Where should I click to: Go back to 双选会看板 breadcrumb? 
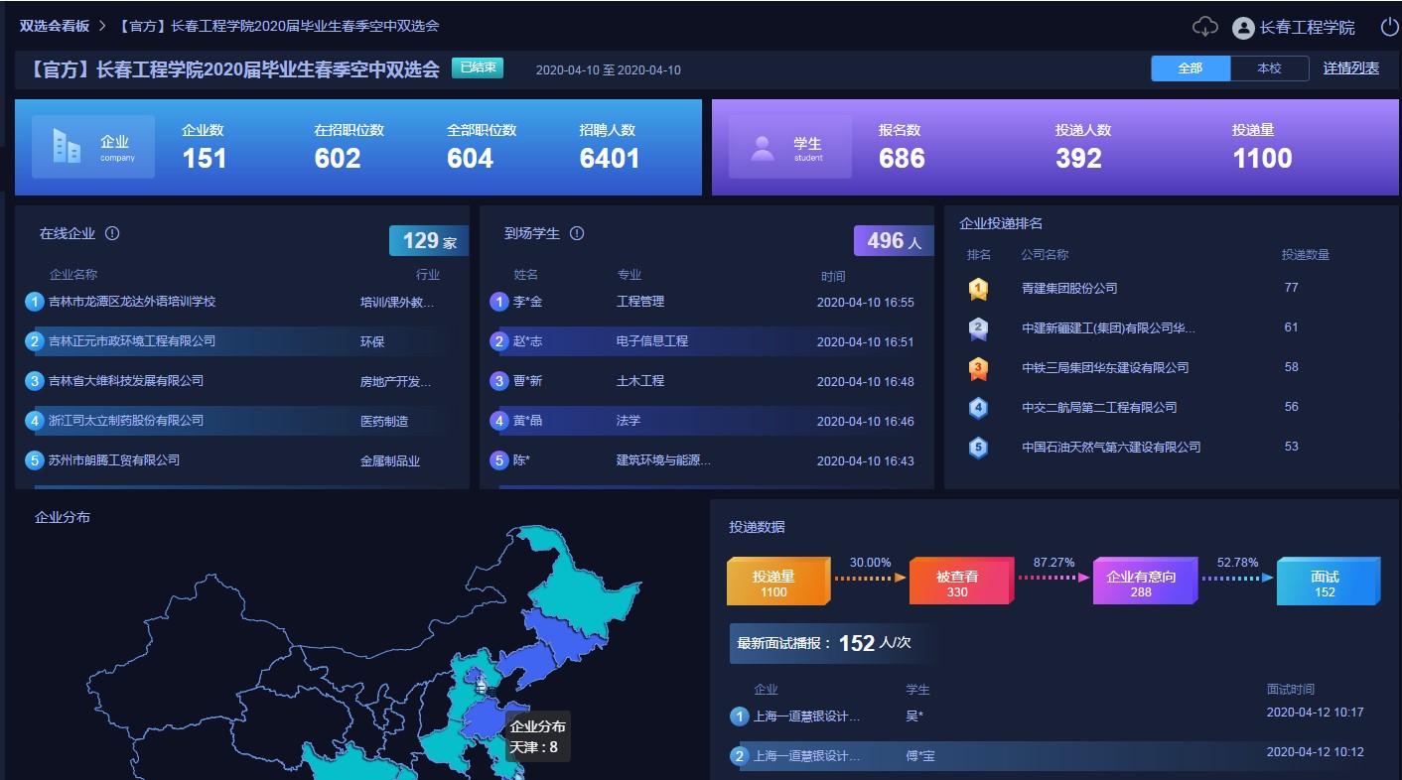click(54, 26)
